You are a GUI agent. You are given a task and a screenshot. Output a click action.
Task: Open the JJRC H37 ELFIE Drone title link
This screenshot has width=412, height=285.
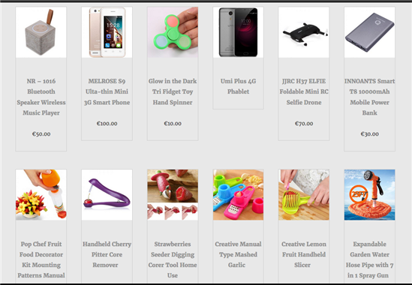[304, 91]
